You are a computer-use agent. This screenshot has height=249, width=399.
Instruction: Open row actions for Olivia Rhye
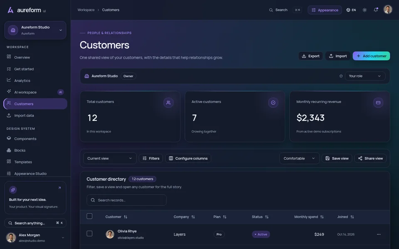coord(379,234)
